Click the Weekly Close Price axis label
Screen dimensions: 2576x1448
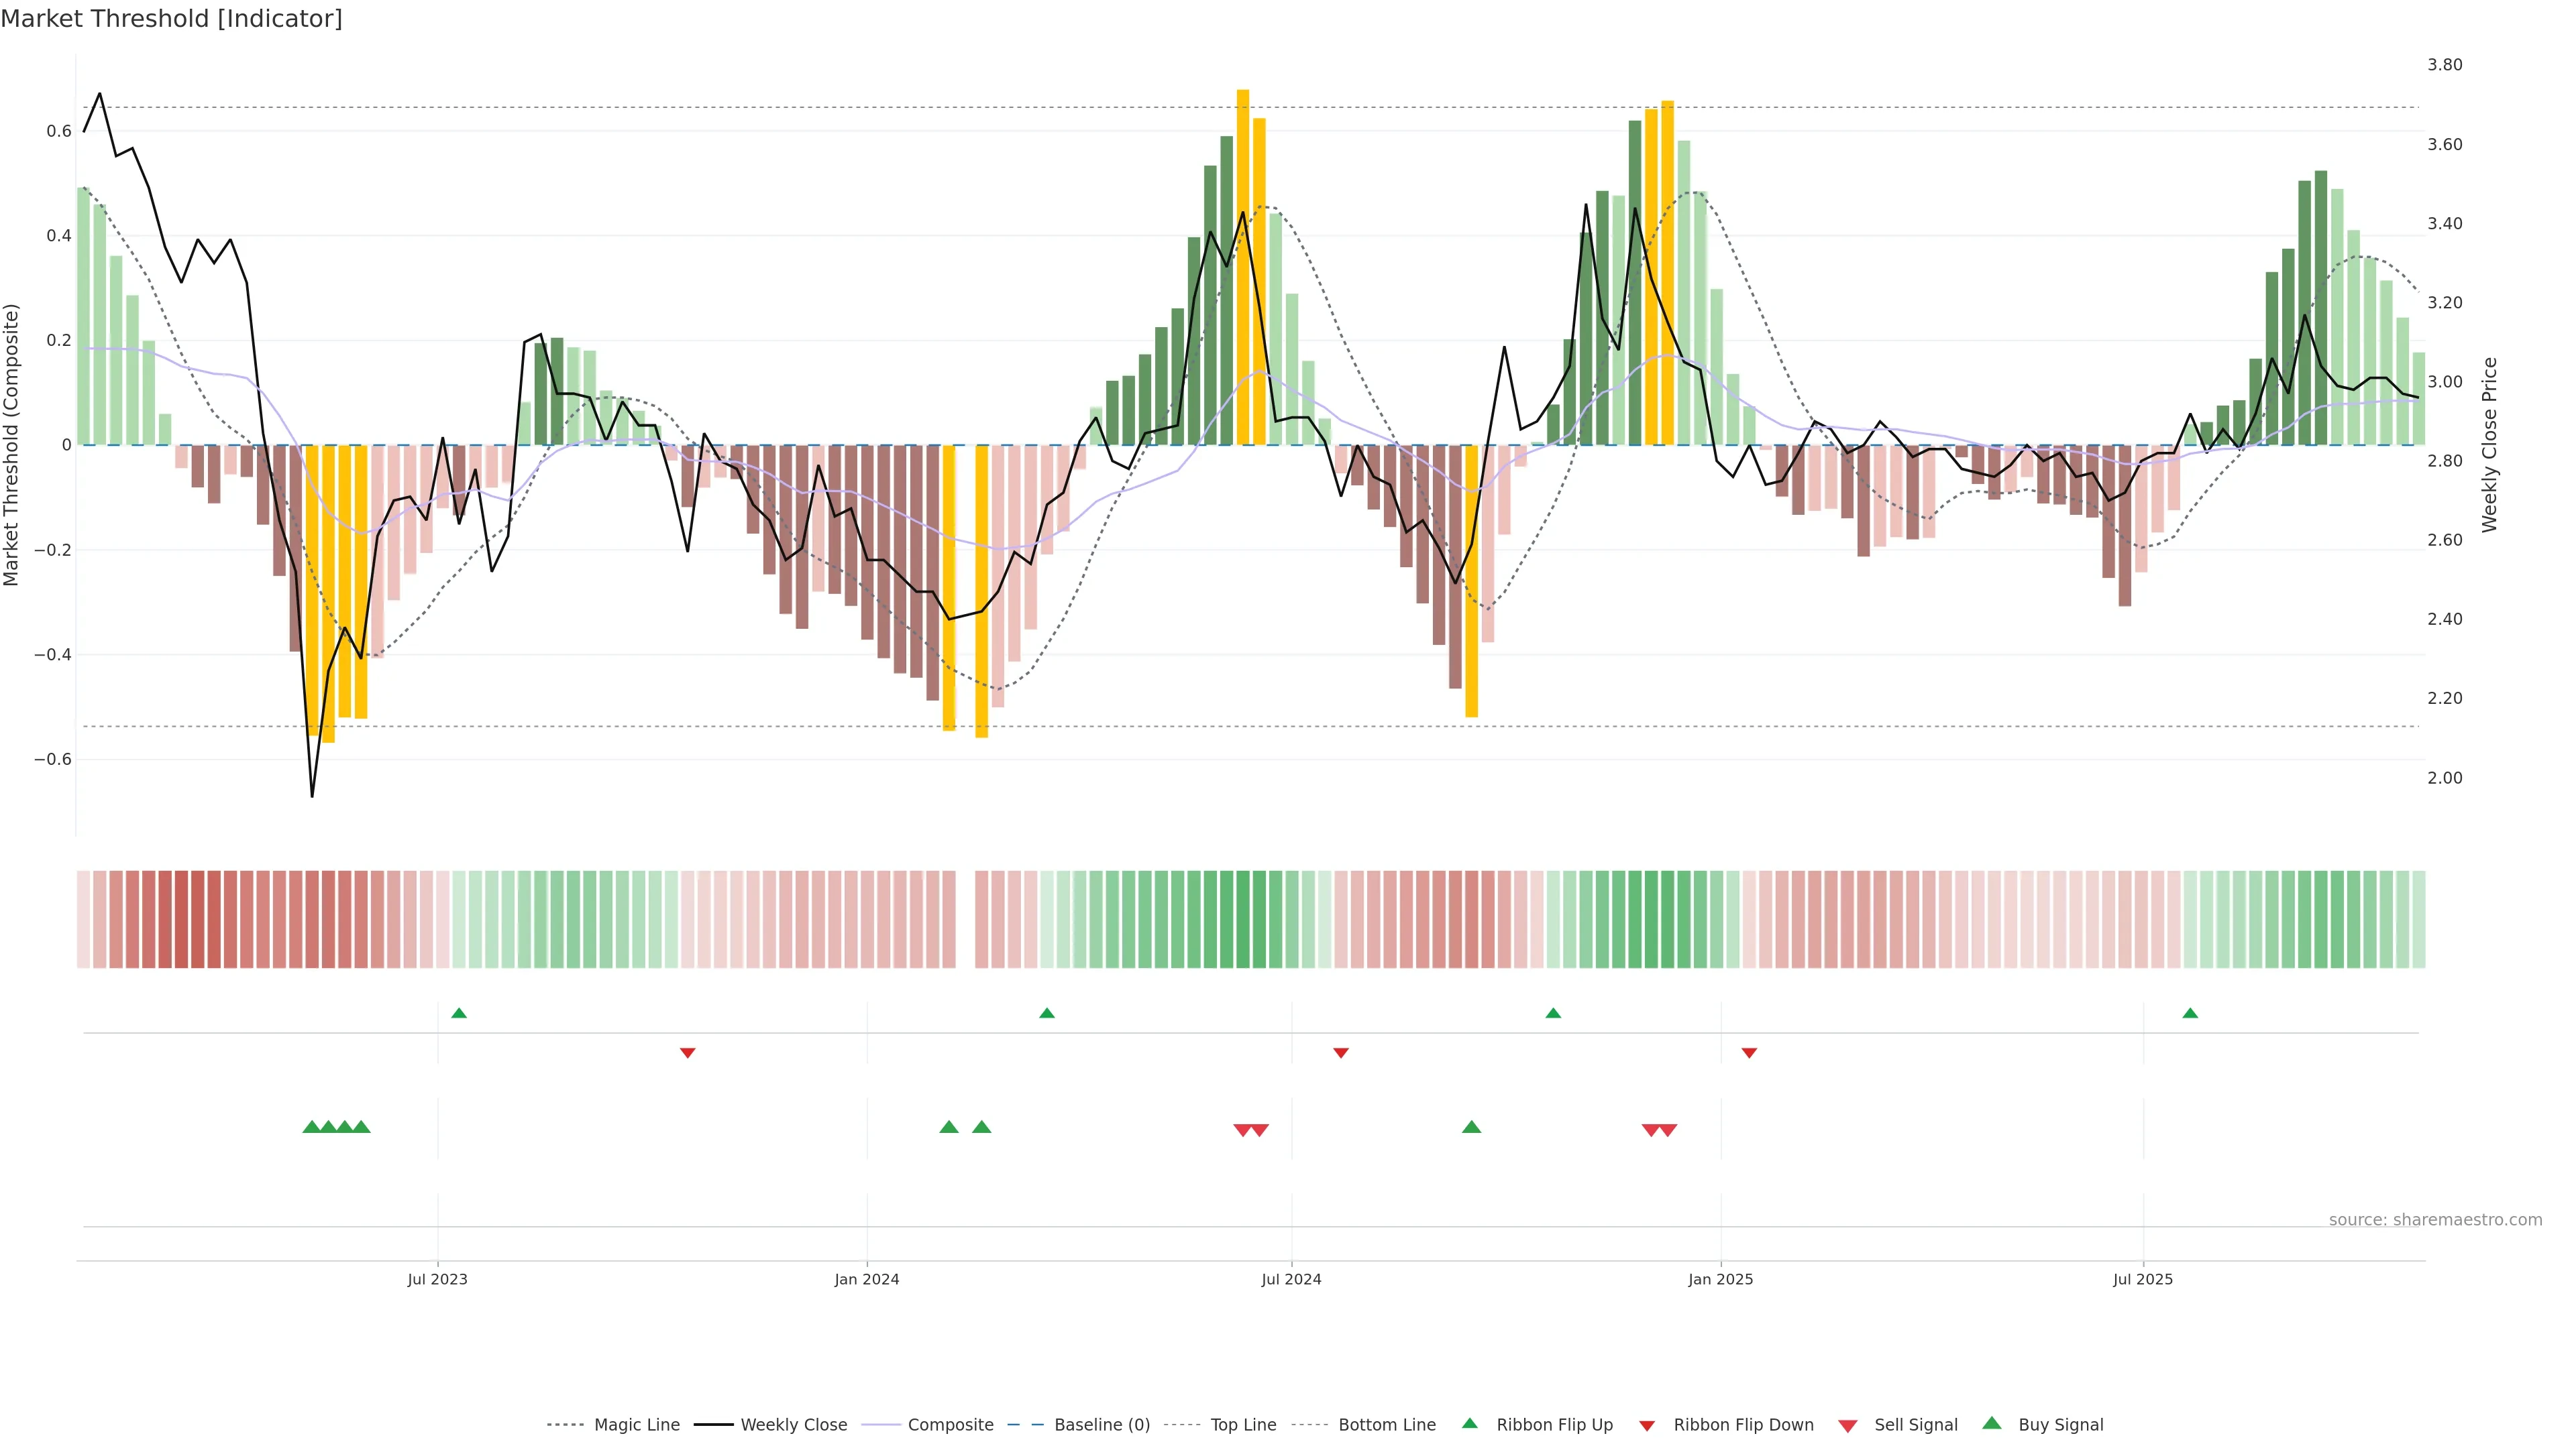coord(2489,444)
